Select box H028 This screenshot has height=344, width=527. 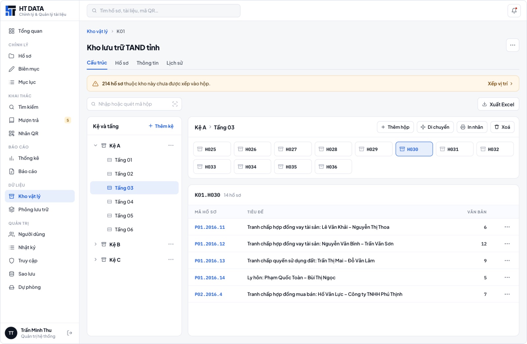tap(333, 149)
